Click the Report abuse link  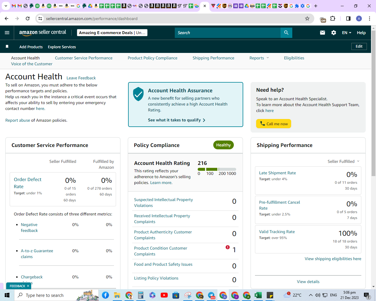coord(18,120)
